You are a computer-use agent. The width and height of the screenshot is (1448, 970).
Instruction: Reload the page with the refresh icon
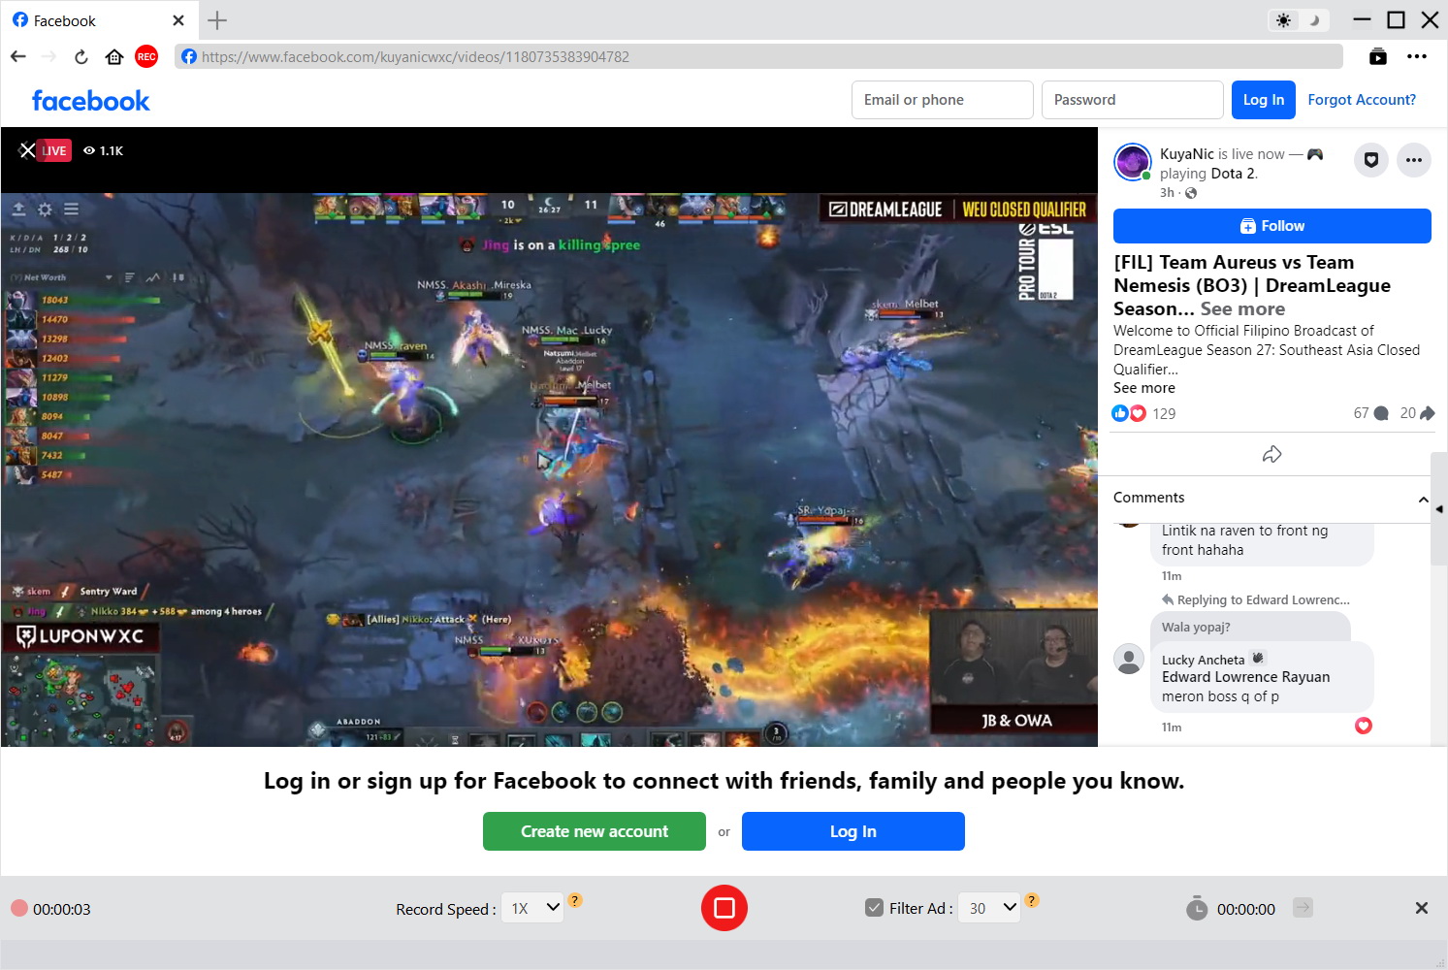click(x=81, y=56)
